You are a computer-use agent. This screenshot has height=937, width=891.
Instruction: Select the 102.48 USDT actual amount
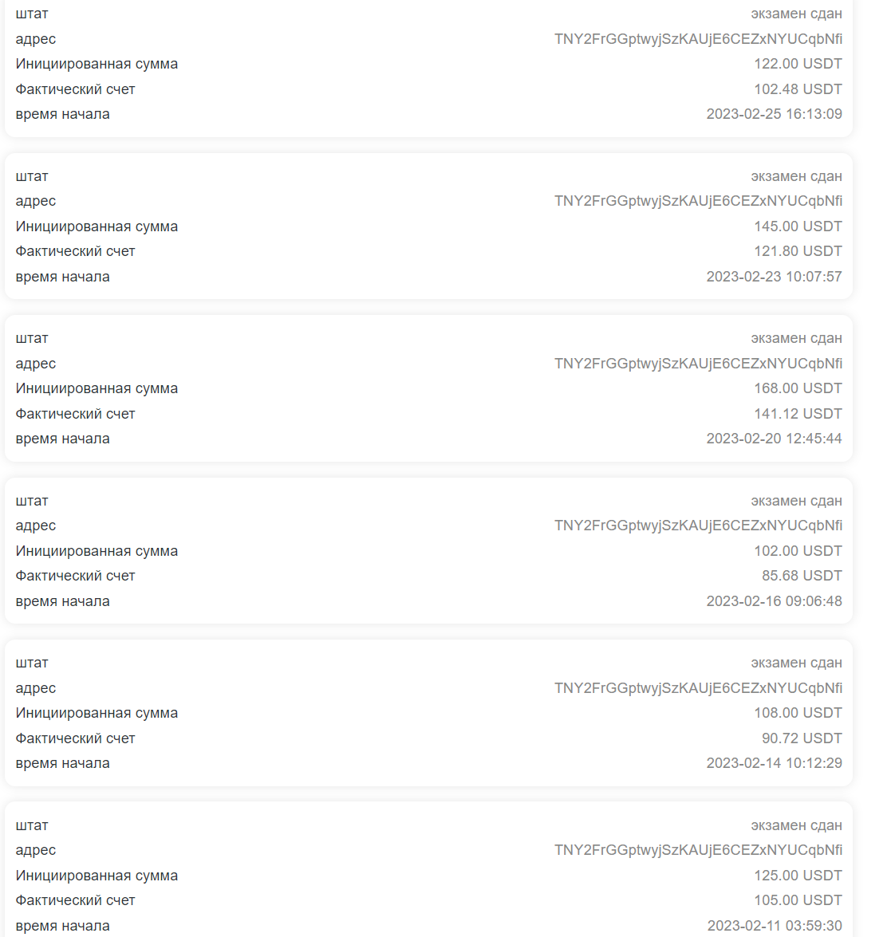click(x=798, y=89)
